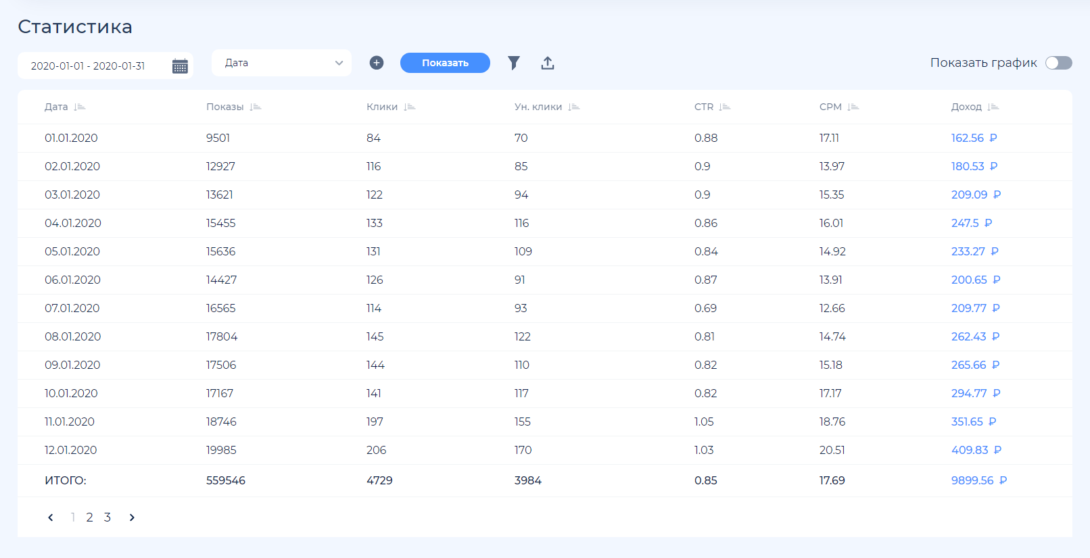Sort by the CPM column icon
The height and width of the screenshot is (558, 1090).
[x=853, y=107]
